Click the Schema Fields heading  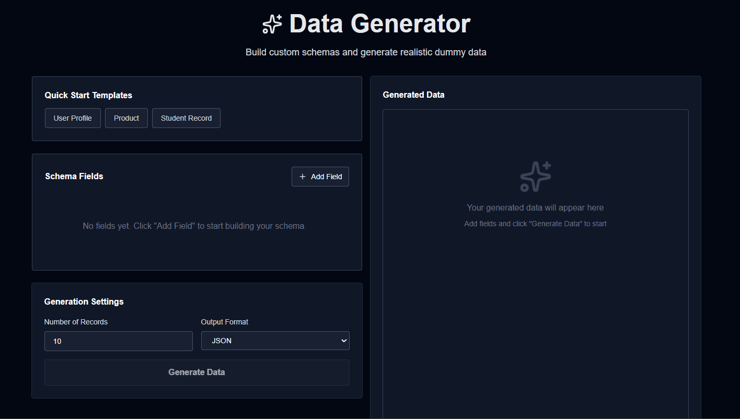pos(74,176)
